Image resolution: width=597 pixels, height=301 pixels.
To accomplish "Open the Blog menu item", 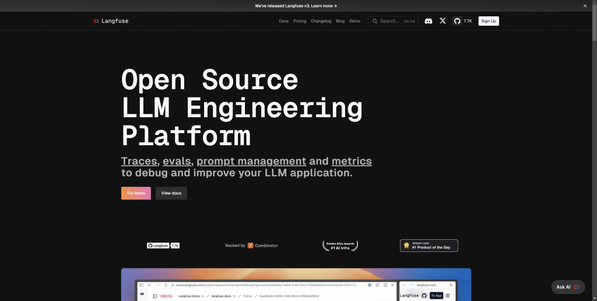I will pos(340,21).
